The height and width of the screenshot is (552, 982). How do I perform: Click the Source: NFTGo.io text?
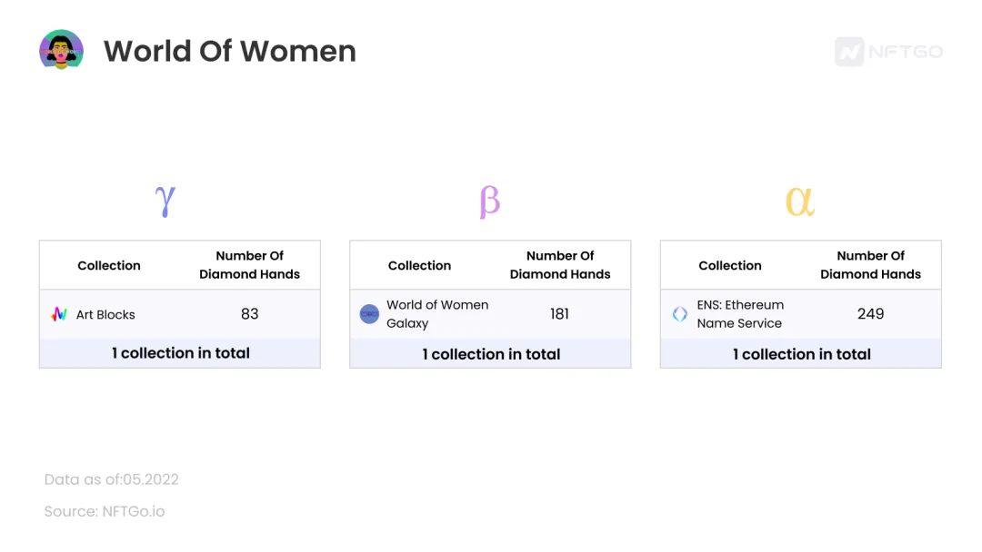pos(105,511)
